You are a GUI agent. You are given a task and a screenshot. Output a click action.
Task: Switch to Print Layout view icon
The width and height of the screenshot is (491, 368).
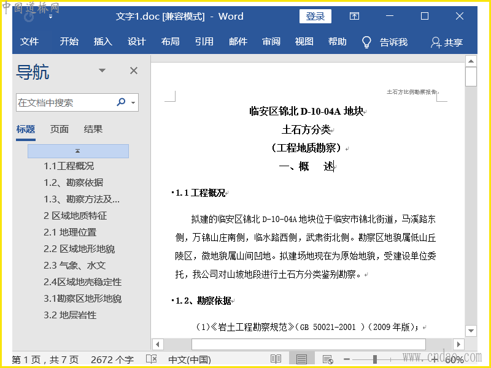[301, 359]
